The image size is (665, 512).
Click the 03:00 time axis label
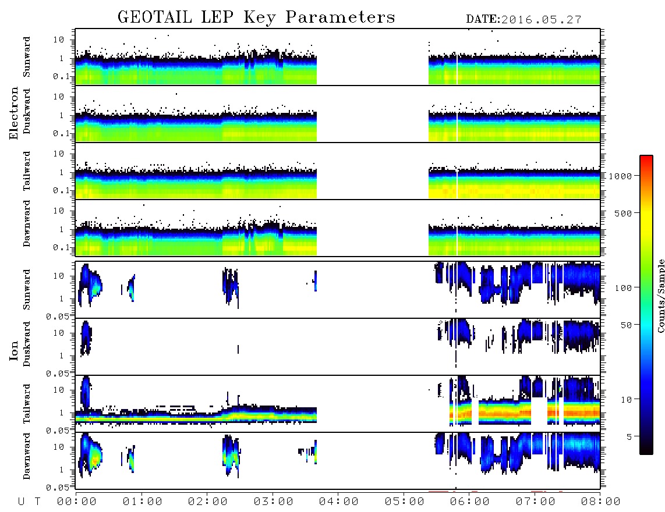tap(274, 502)
